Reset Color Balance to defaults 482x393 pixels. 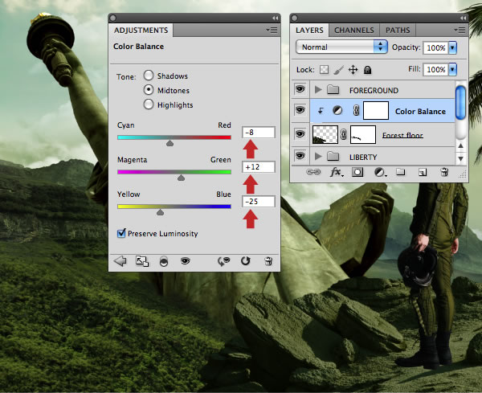click(246, 261)
